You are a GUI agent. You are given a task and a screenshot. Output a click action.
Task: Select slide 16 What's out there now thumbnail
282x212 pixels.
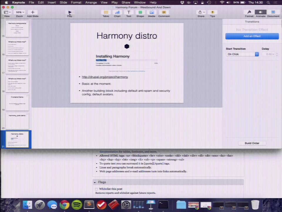click(x=17, y=47)
